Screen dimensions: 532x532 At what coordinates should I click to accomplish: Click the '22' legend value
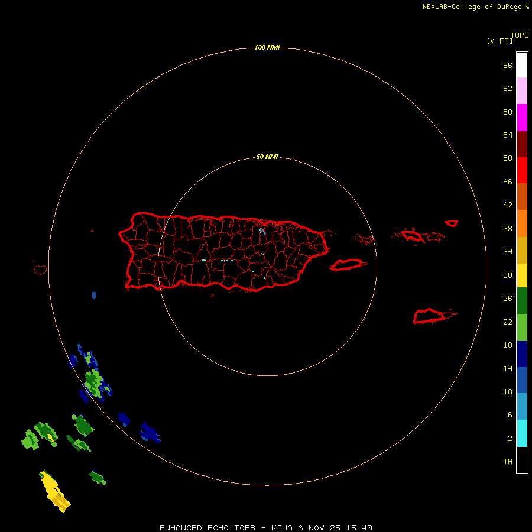[x=508, y=322]
